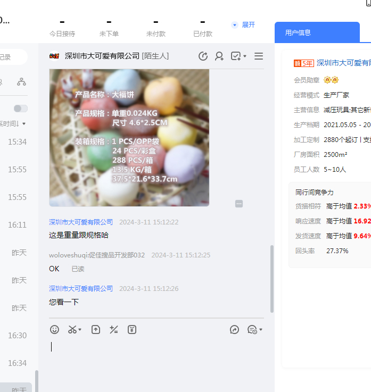Click the file upload icon
Screen dimensions: 371x392
click(96, 330)
